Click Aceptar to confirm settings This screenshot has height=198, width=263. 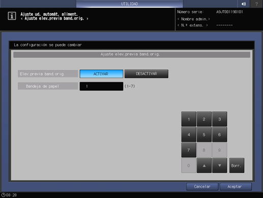(x=236, y=187)
